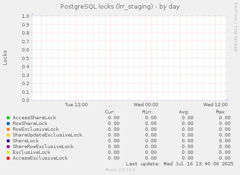The height and width of the screenshot is (175, 240).
Task: Click the AccessShareLock Cur value 0.00
Action: coord(113,118)
